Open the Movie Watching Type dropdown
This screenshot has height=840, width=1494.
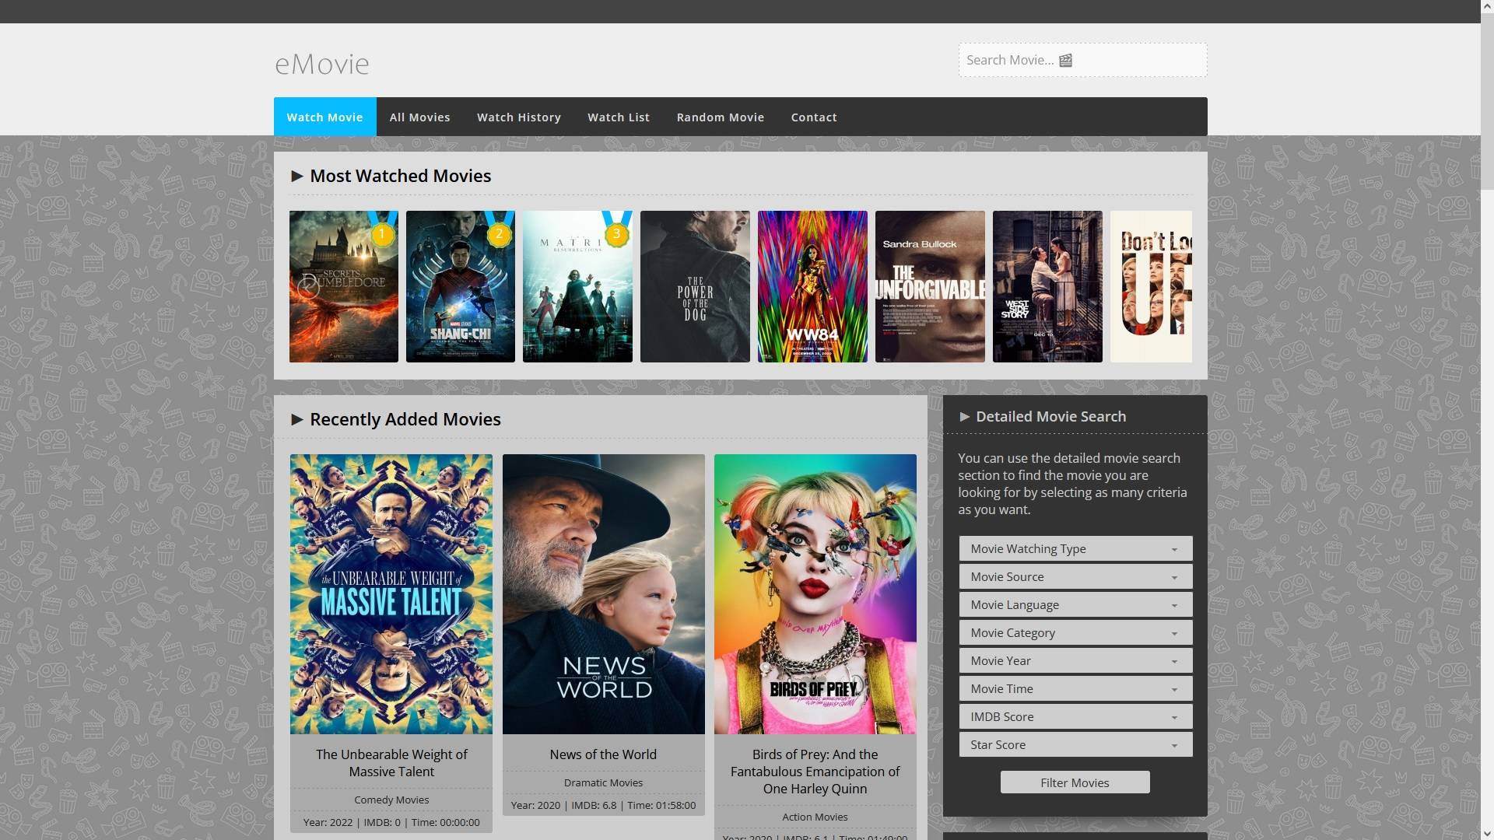click(1075, 549)
